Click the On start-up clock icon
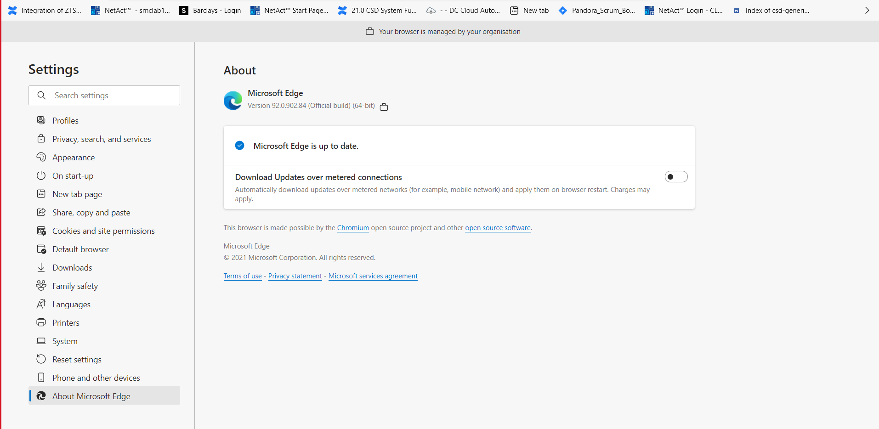879x429 pixels. [x=41, y=175]
